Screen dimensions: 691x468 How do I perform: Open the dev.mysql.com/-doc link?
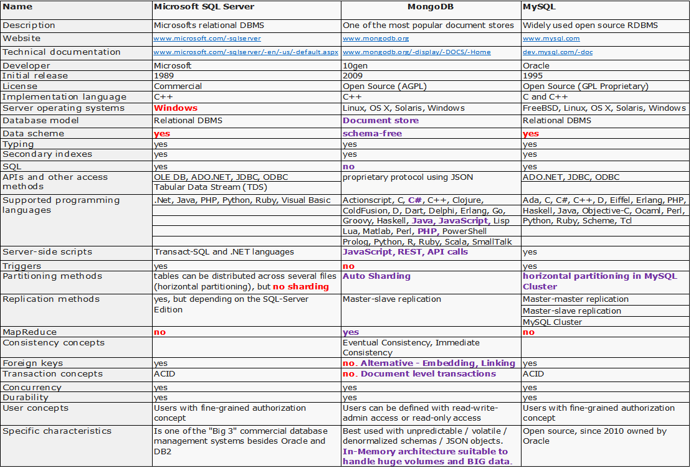click(x=558, y=52)
